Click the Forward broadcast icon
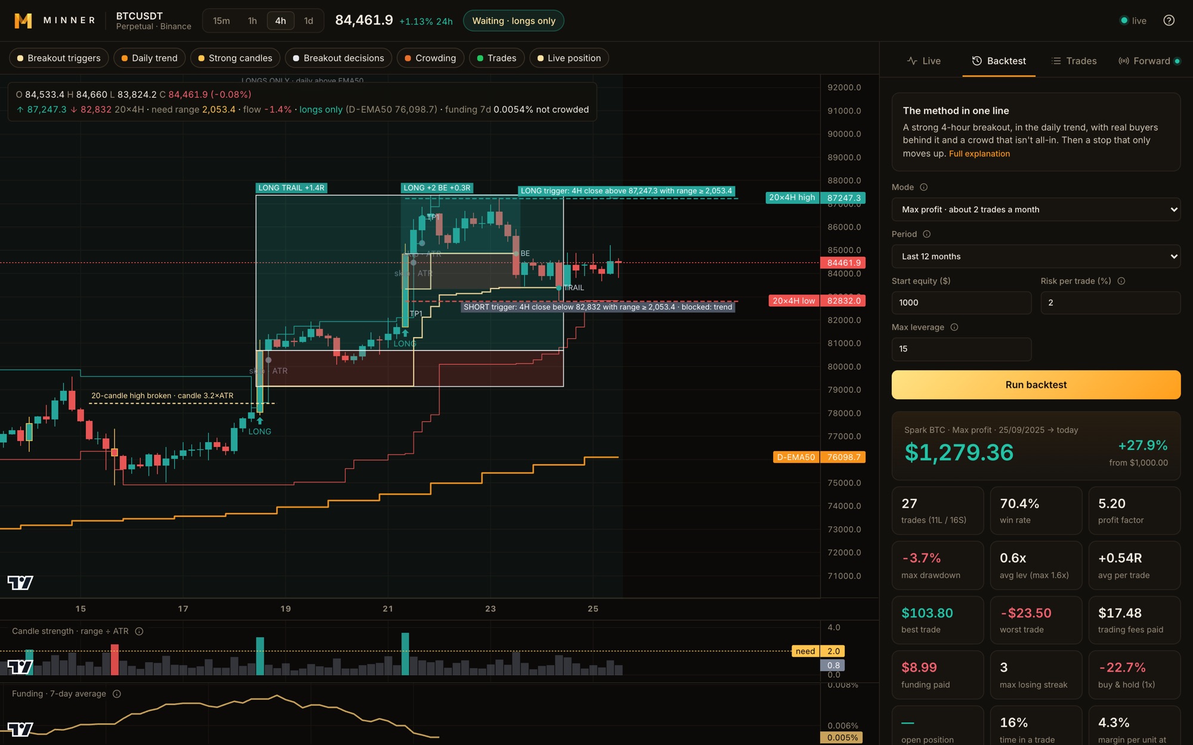 [1124, 61]
